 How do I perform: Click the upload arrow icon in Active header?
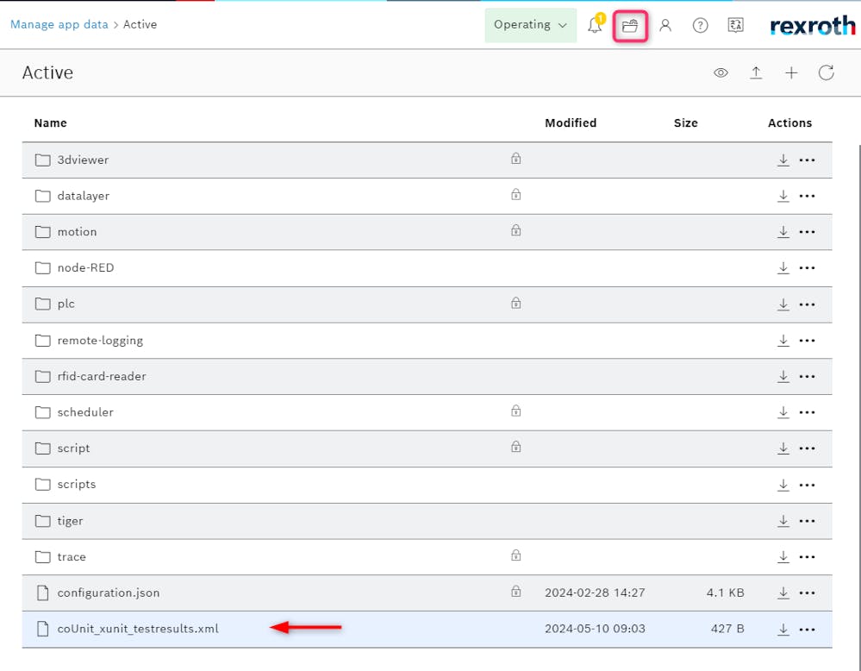click(x=756, y=73)
